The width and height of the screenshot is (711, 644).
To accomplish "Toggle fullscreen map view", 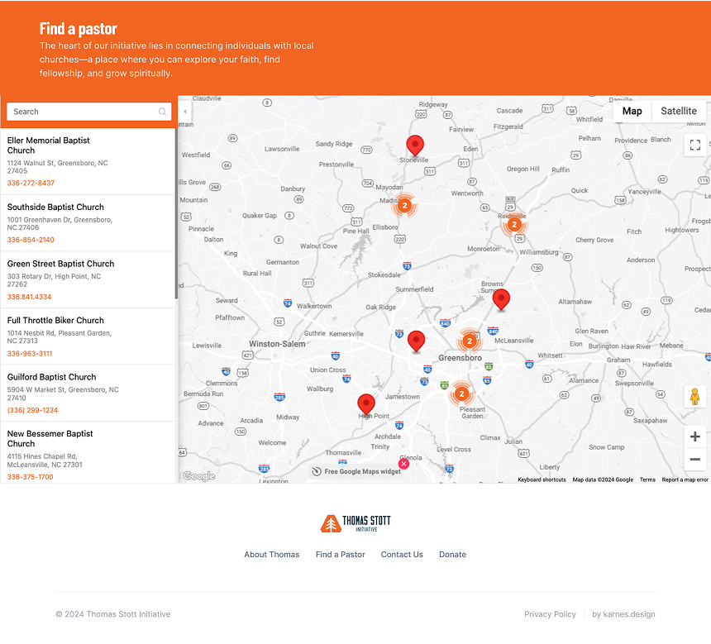I will (694, 145).
